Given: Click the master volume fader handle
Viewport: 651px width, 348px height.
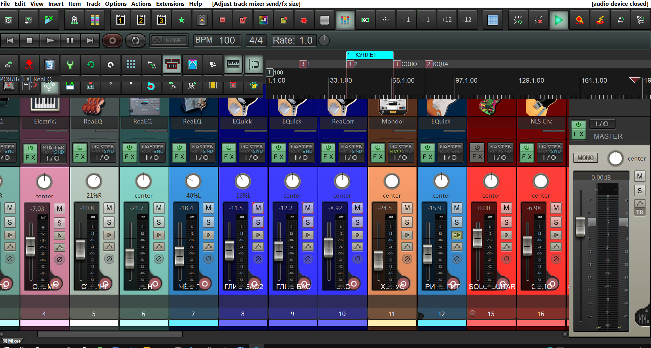Looking at the screenshot, I should pyautogui.click(x=580, y=226).
